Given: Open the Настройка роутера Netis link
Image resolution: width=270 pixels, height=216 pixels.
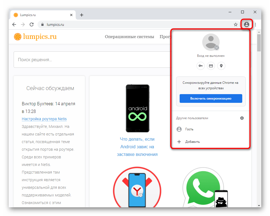Looking at the screenshot, I should [x=44, y=119].
